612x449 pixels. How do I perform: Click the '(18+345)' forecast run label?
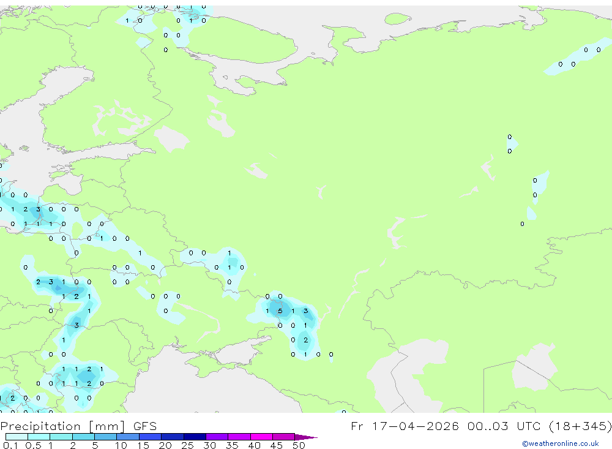pos(580,426)
